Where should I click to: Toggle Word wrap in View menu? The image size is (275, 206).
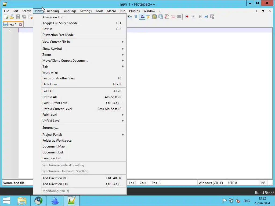(84, 72)
